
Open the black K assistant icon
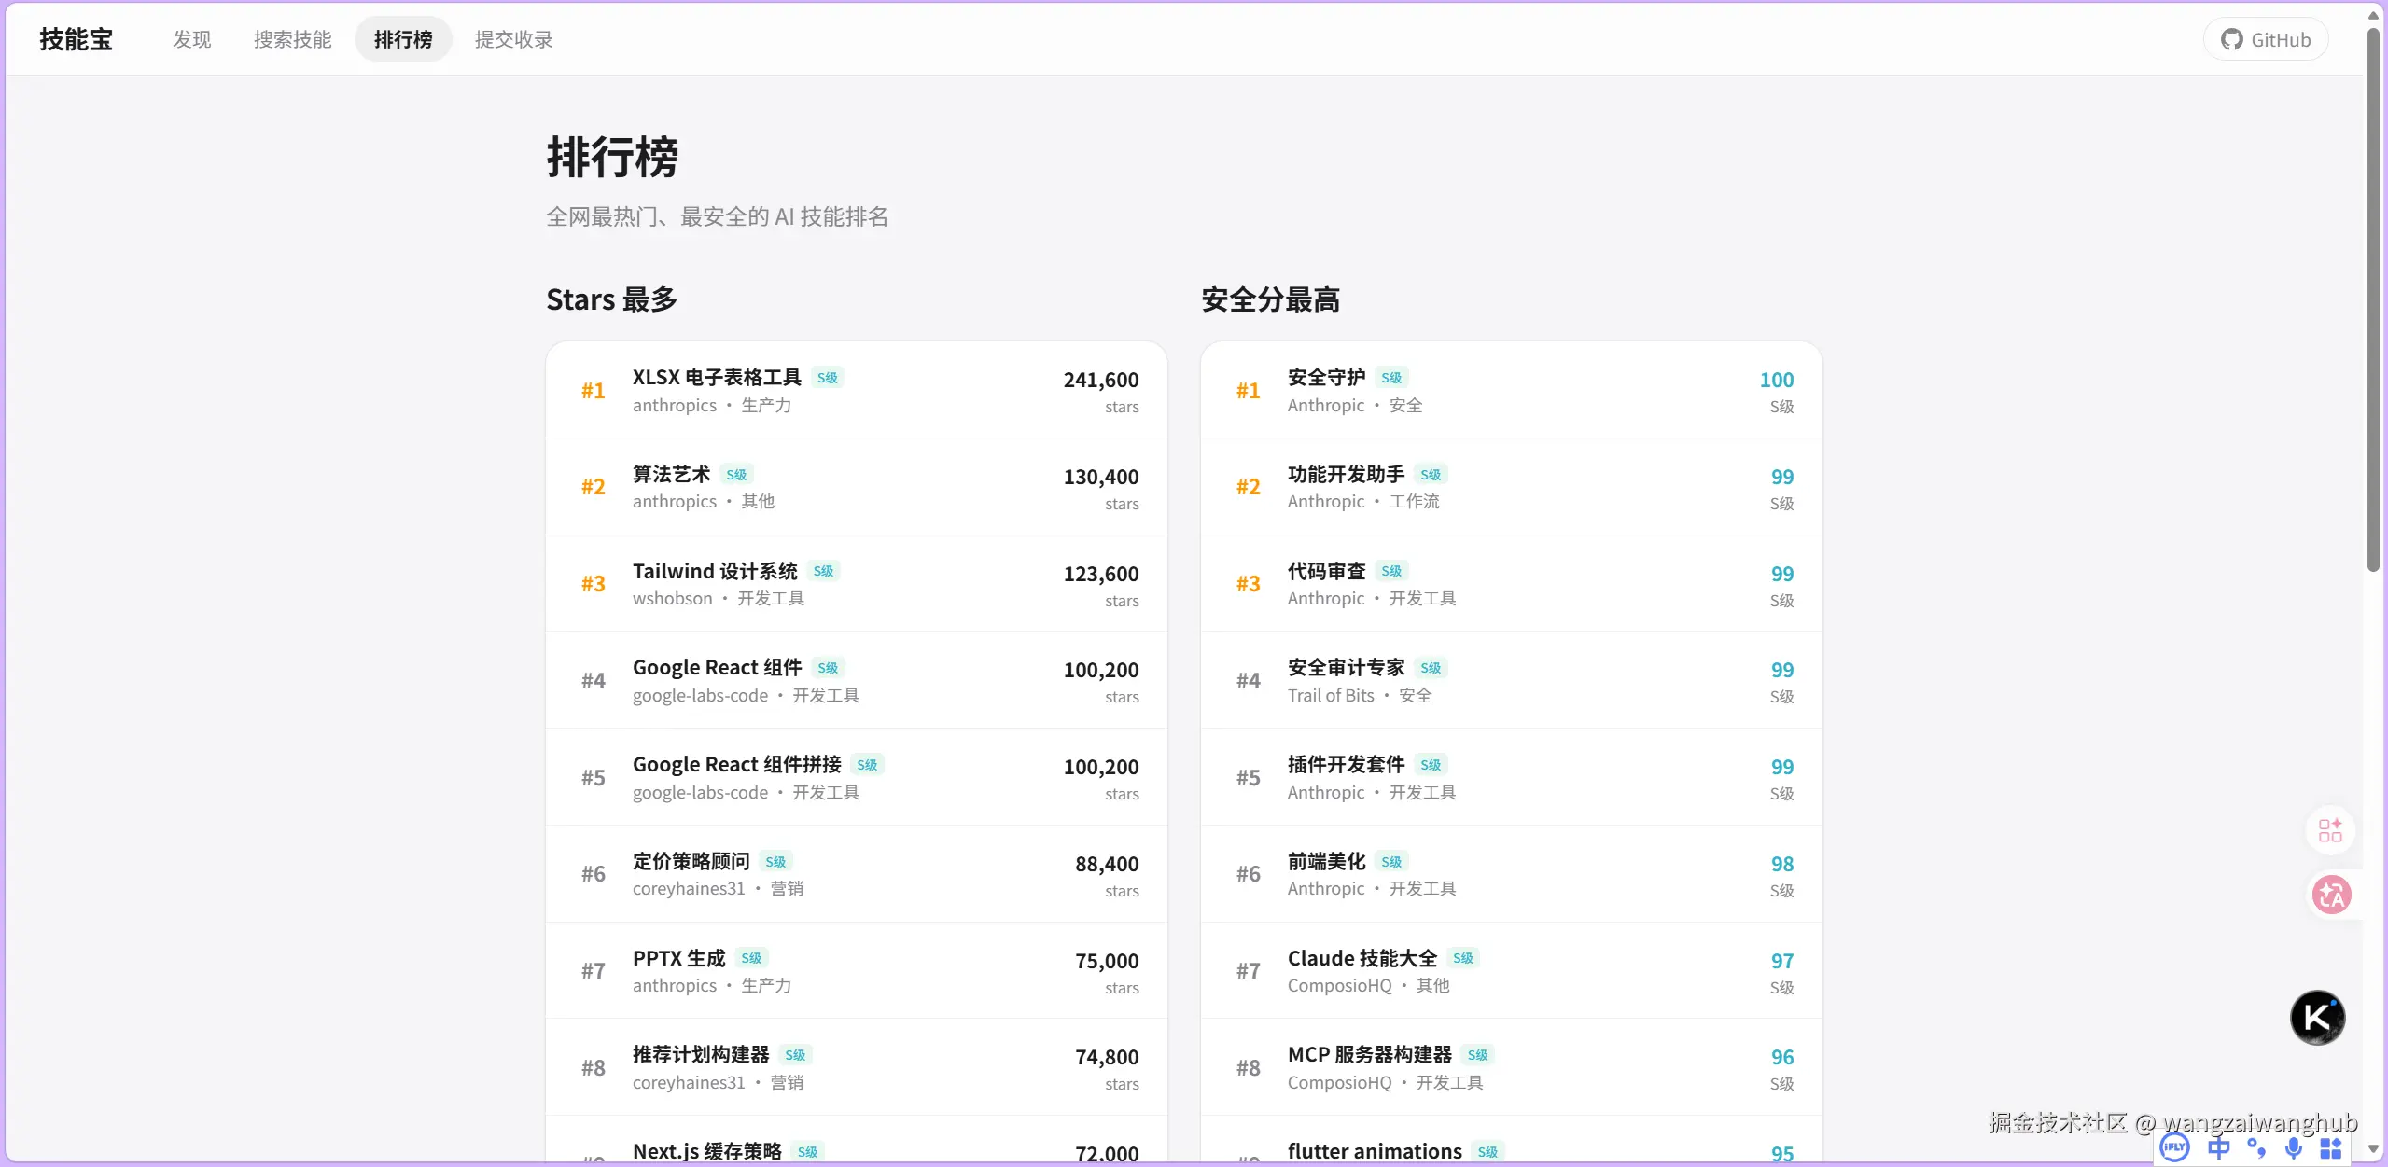2317,1017
